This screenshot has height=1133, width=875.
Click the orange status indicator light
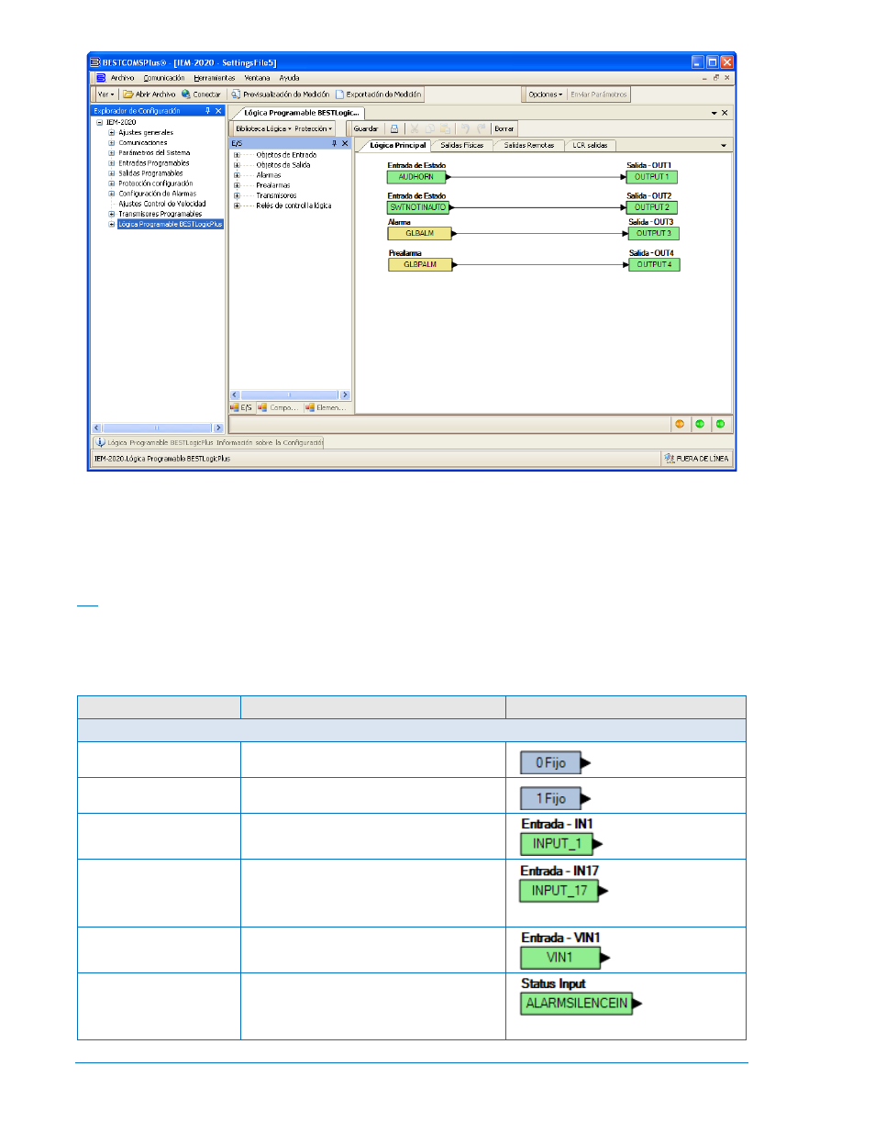click(x=680, y=424)
